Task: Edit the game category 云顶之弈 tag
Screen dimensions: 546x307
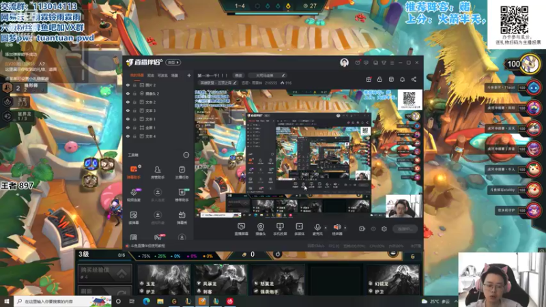Action: tap(218, 83)
